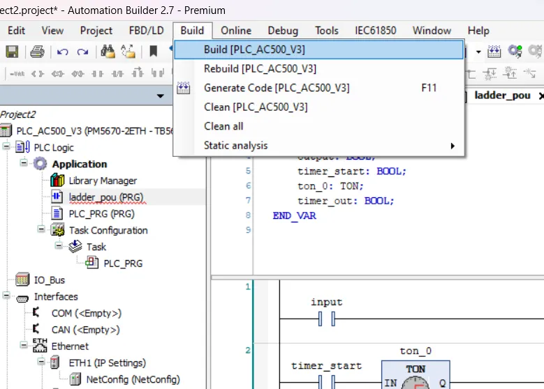Open the Project menu
The width and height of the screenshot is (544, 389).
point(96,31)
